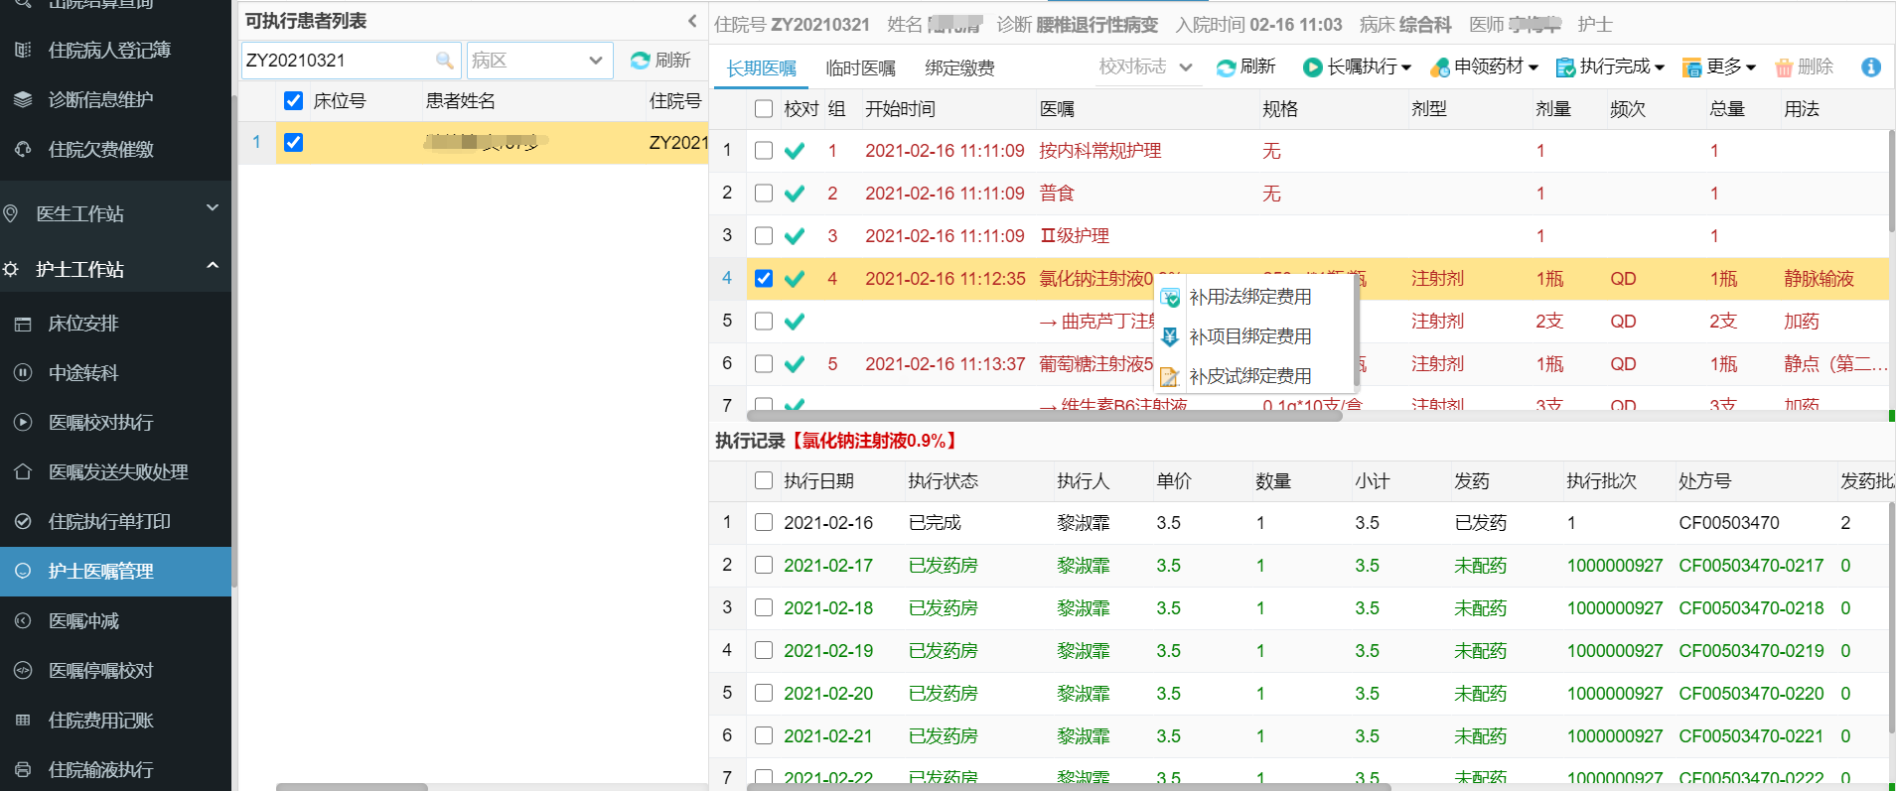Click the 护士工作站 gear icon
The width and height of the screenshot is (1896, 791).
(x=11, y=269)
